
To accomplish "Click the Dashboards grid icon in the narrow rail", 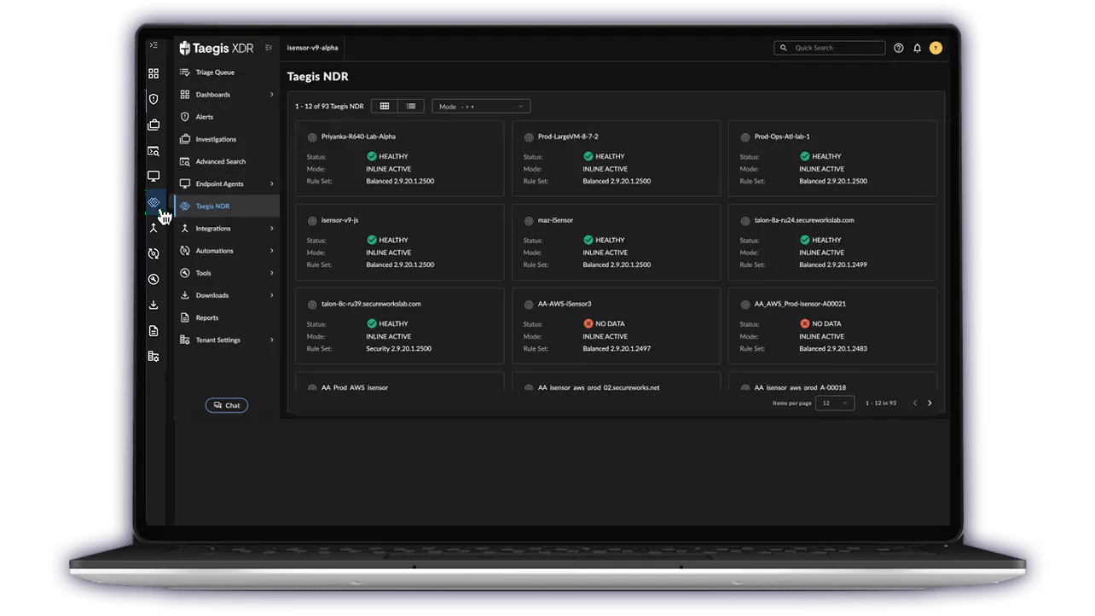I will pos(154,73).
